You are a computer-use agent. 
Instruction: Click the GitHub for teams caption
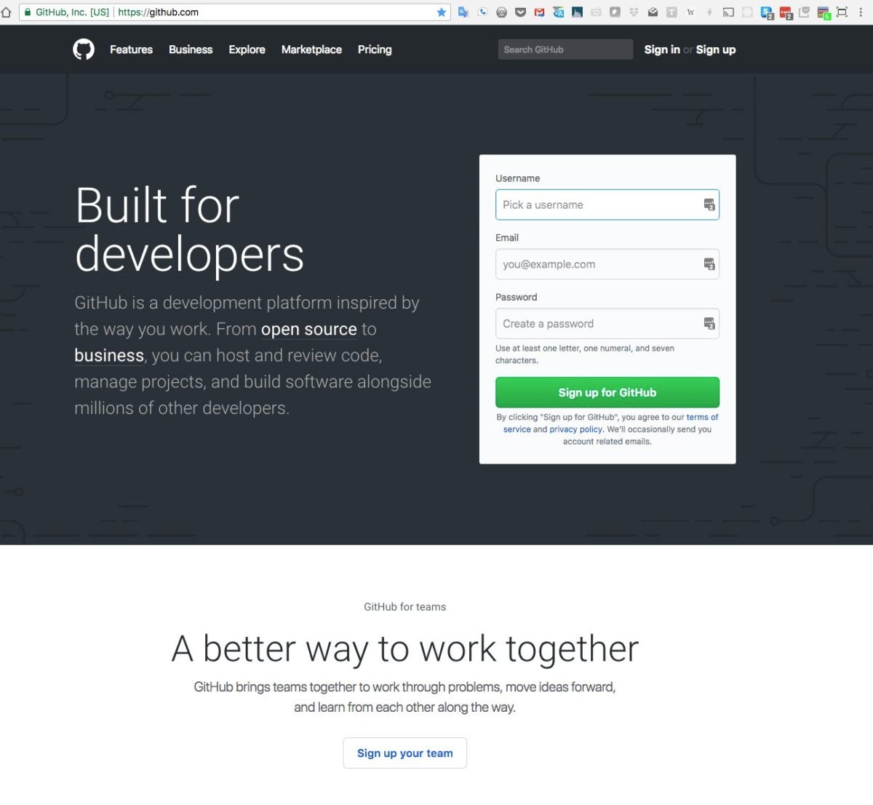(405, 607)
